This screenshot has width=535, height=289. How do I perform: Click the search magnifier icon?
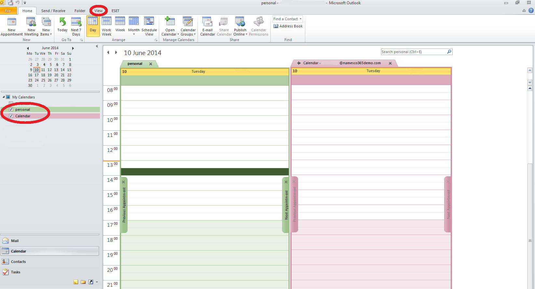(449, 52)
